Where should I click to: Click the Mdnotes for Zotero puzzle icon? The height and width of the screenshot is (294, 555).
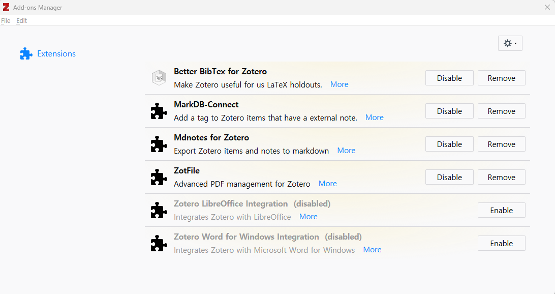coord(159,144)
